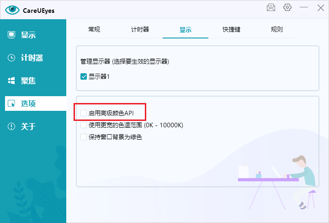Click the monitor icon beside 显示 in sidebar
This screenshot has width=329, height=223.
coord(12,35)
